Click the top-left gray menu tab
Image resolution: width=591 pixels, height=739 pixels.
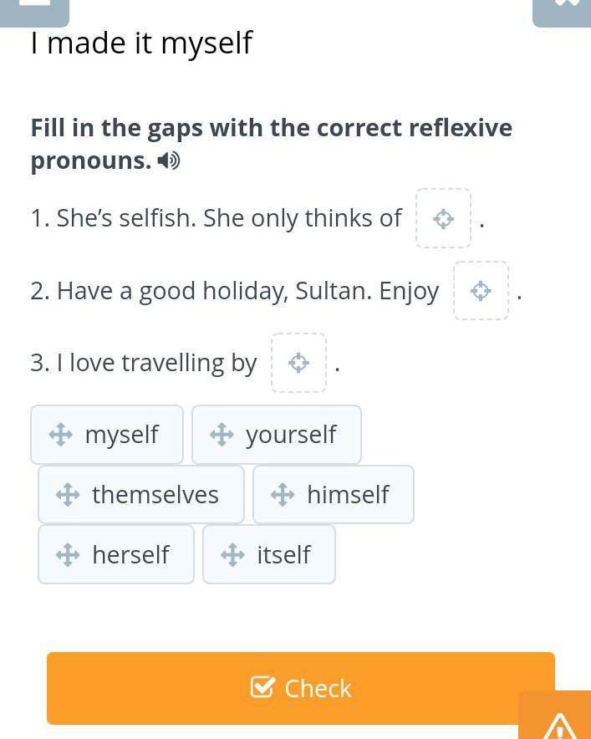[33, 10]
